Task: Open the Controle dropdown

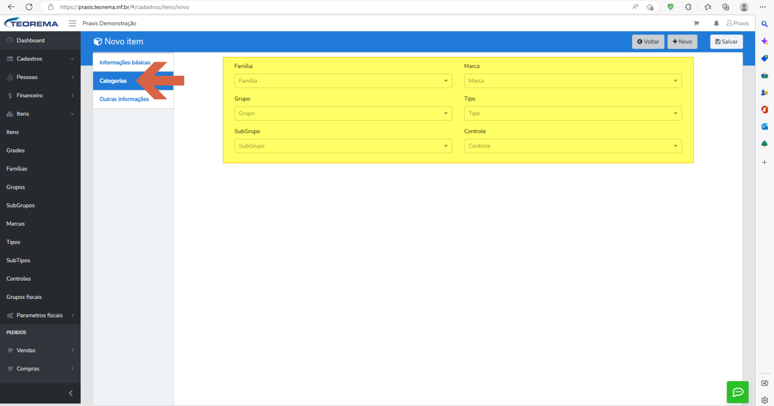Action: (x=573, y=146)
